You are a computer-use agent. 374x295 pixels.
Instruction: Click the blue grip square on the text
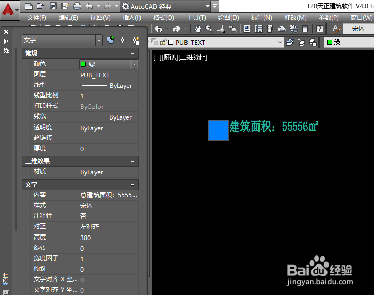click(x=218, y=131)
